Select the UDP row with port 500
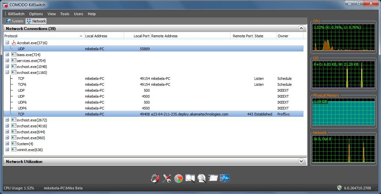The width and height of the screenshot is (381, 194). (x=153, y=90)
